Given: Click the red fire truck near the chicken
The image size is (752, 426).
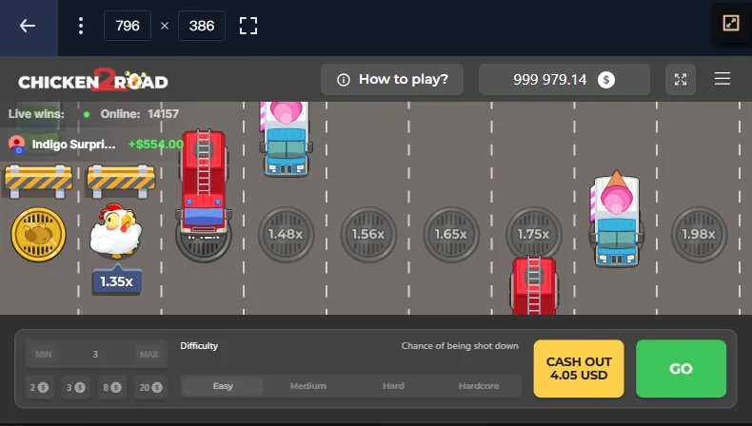Looking at the screenshot, I should click(204, 182).
